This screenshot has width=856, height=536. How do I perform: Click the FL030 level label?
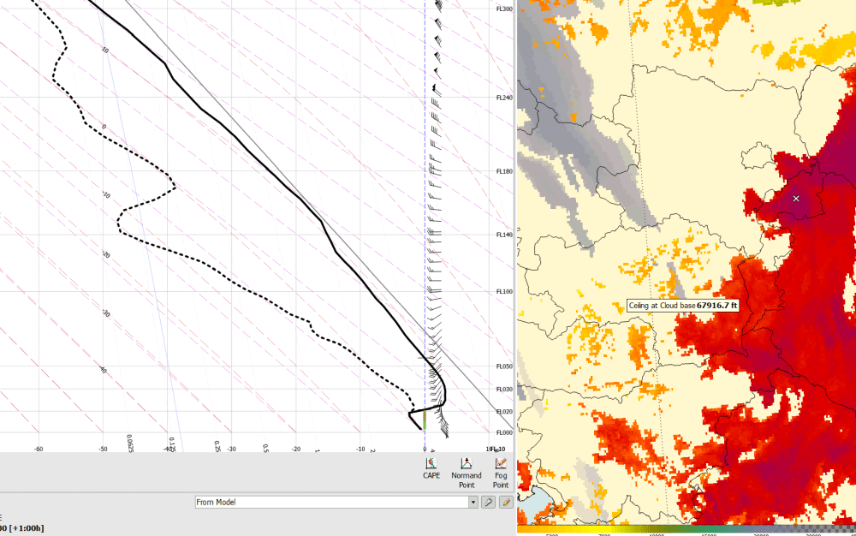point(504,390)
